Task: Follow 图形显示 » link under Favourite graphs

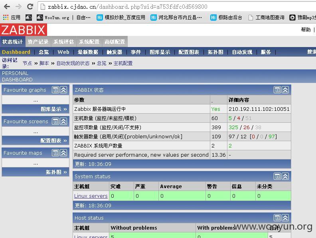Action: 53,109
